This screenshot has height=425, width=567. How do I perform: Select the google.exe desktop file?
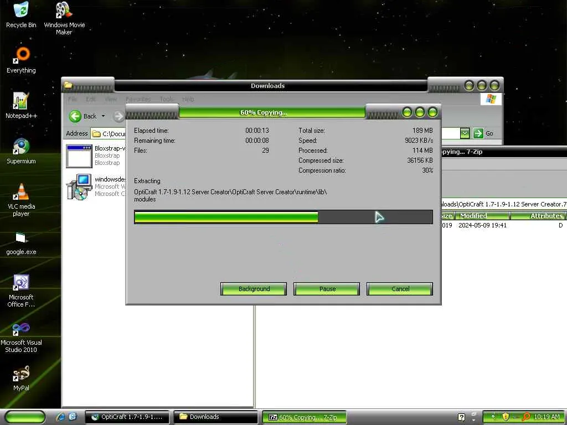coord(21,243)
